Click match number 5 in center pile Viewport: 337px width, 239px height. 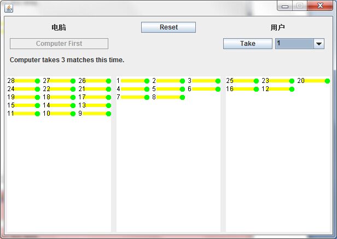point(168,89)
